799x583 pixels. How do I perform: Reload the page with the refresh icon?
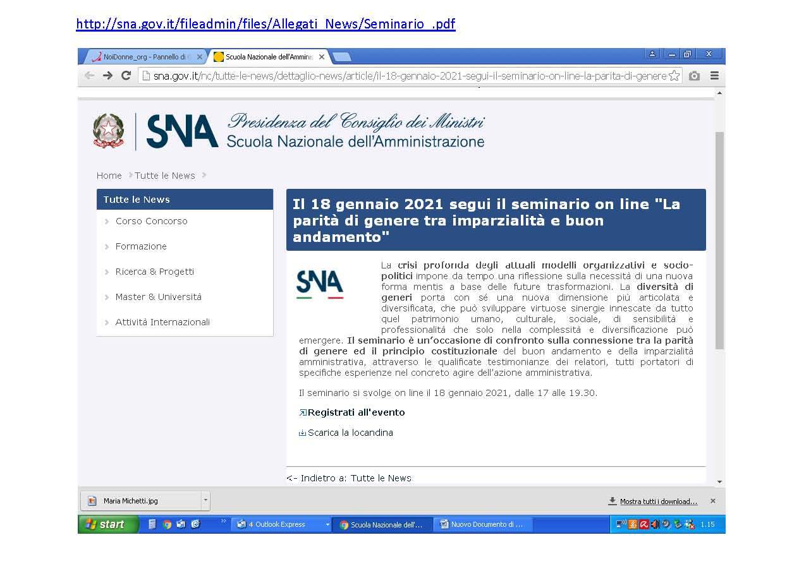pos(126,76)
